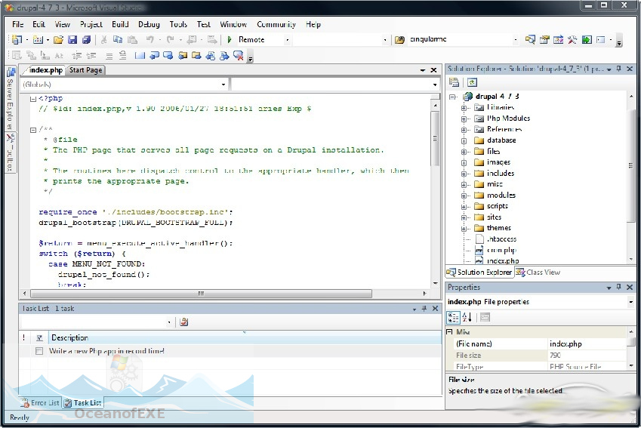Viewport: 641px width, 428px height.
Task: Switch to the Error List tab
Action: coord(41,402)
